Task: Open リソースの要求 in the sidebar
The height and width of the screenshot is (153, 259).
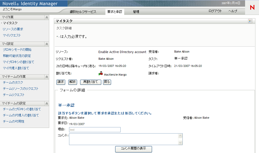Action: click(x=13, y=29)
